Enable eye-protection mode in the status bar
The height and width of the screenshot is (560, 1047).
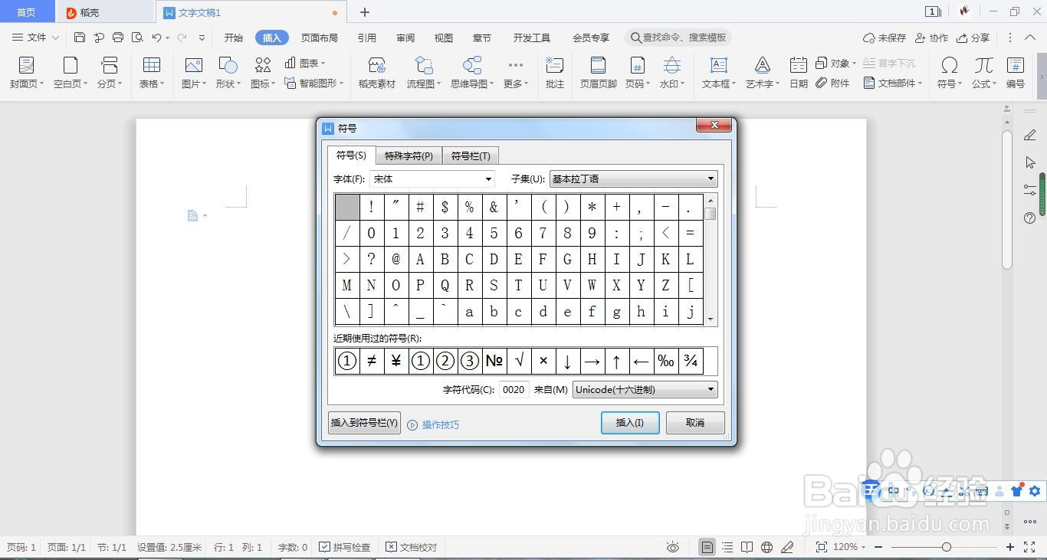click(x=672, y=547)
